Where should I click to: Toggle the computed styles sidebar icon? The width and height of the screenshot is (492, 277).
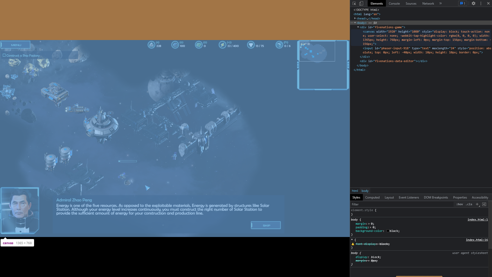coord(484,204)
